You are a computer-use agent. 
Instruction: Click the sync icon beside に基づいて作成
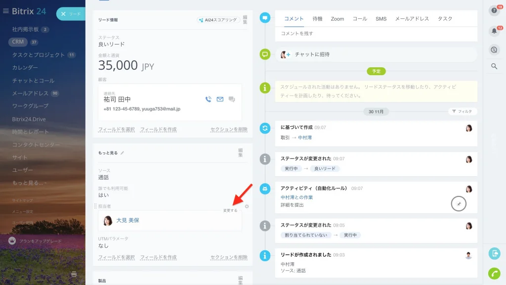(265, 128)
